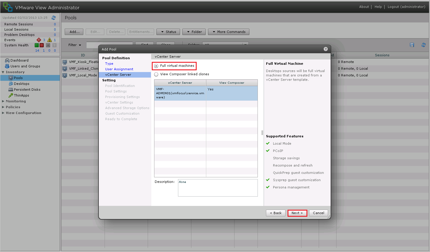The image size is (430, 252).
Task: Click the Description text field
Action: coord(218,188)
